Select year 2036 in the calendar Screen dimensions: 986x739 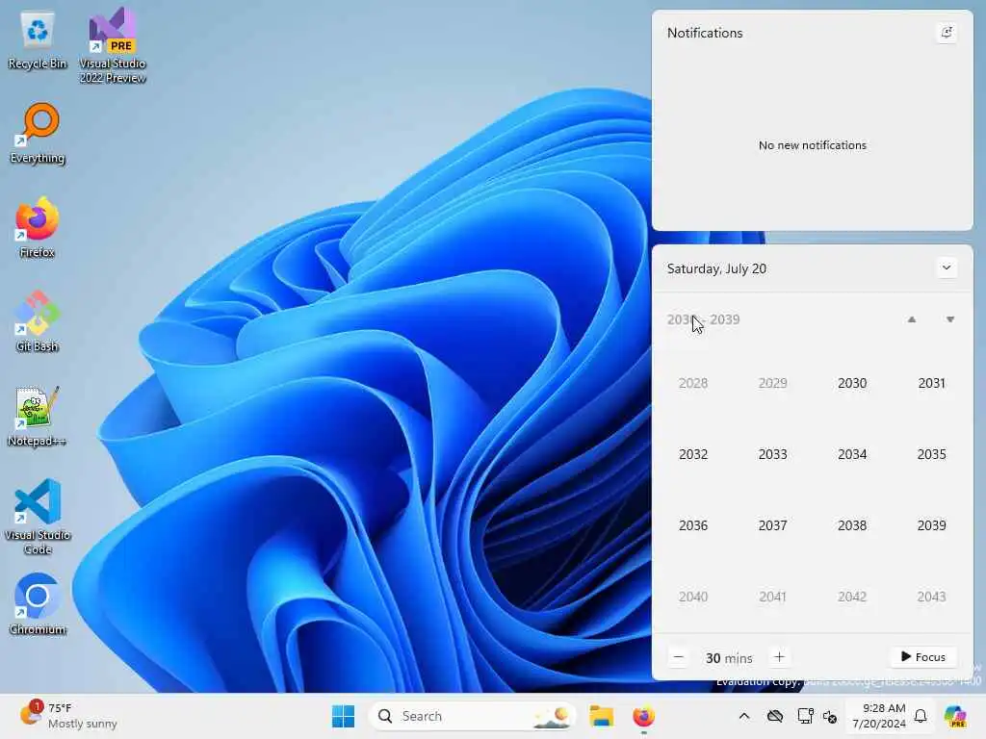click(x=693, y=524)
